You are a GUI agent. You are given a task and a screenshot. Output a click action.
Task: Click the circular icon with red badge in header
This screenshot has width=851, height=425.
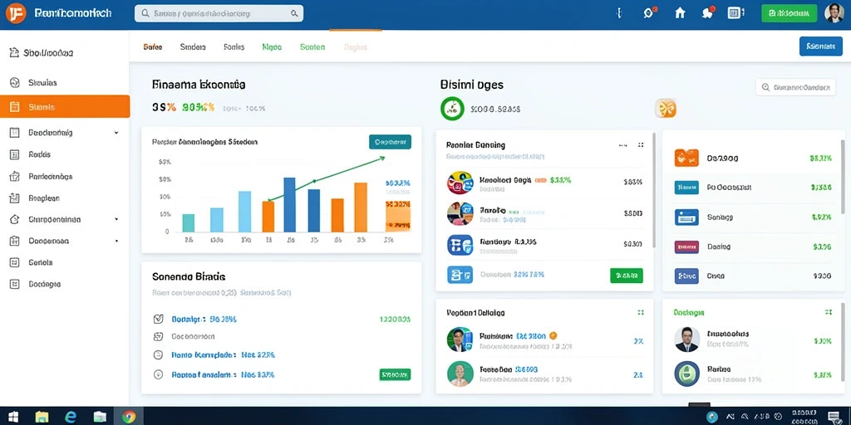[649, 13]
